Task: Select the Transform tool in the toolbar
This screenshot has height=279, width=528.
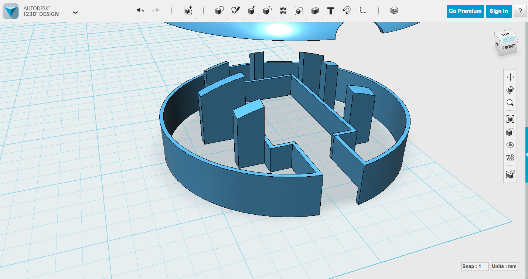Action: [188, 10]
